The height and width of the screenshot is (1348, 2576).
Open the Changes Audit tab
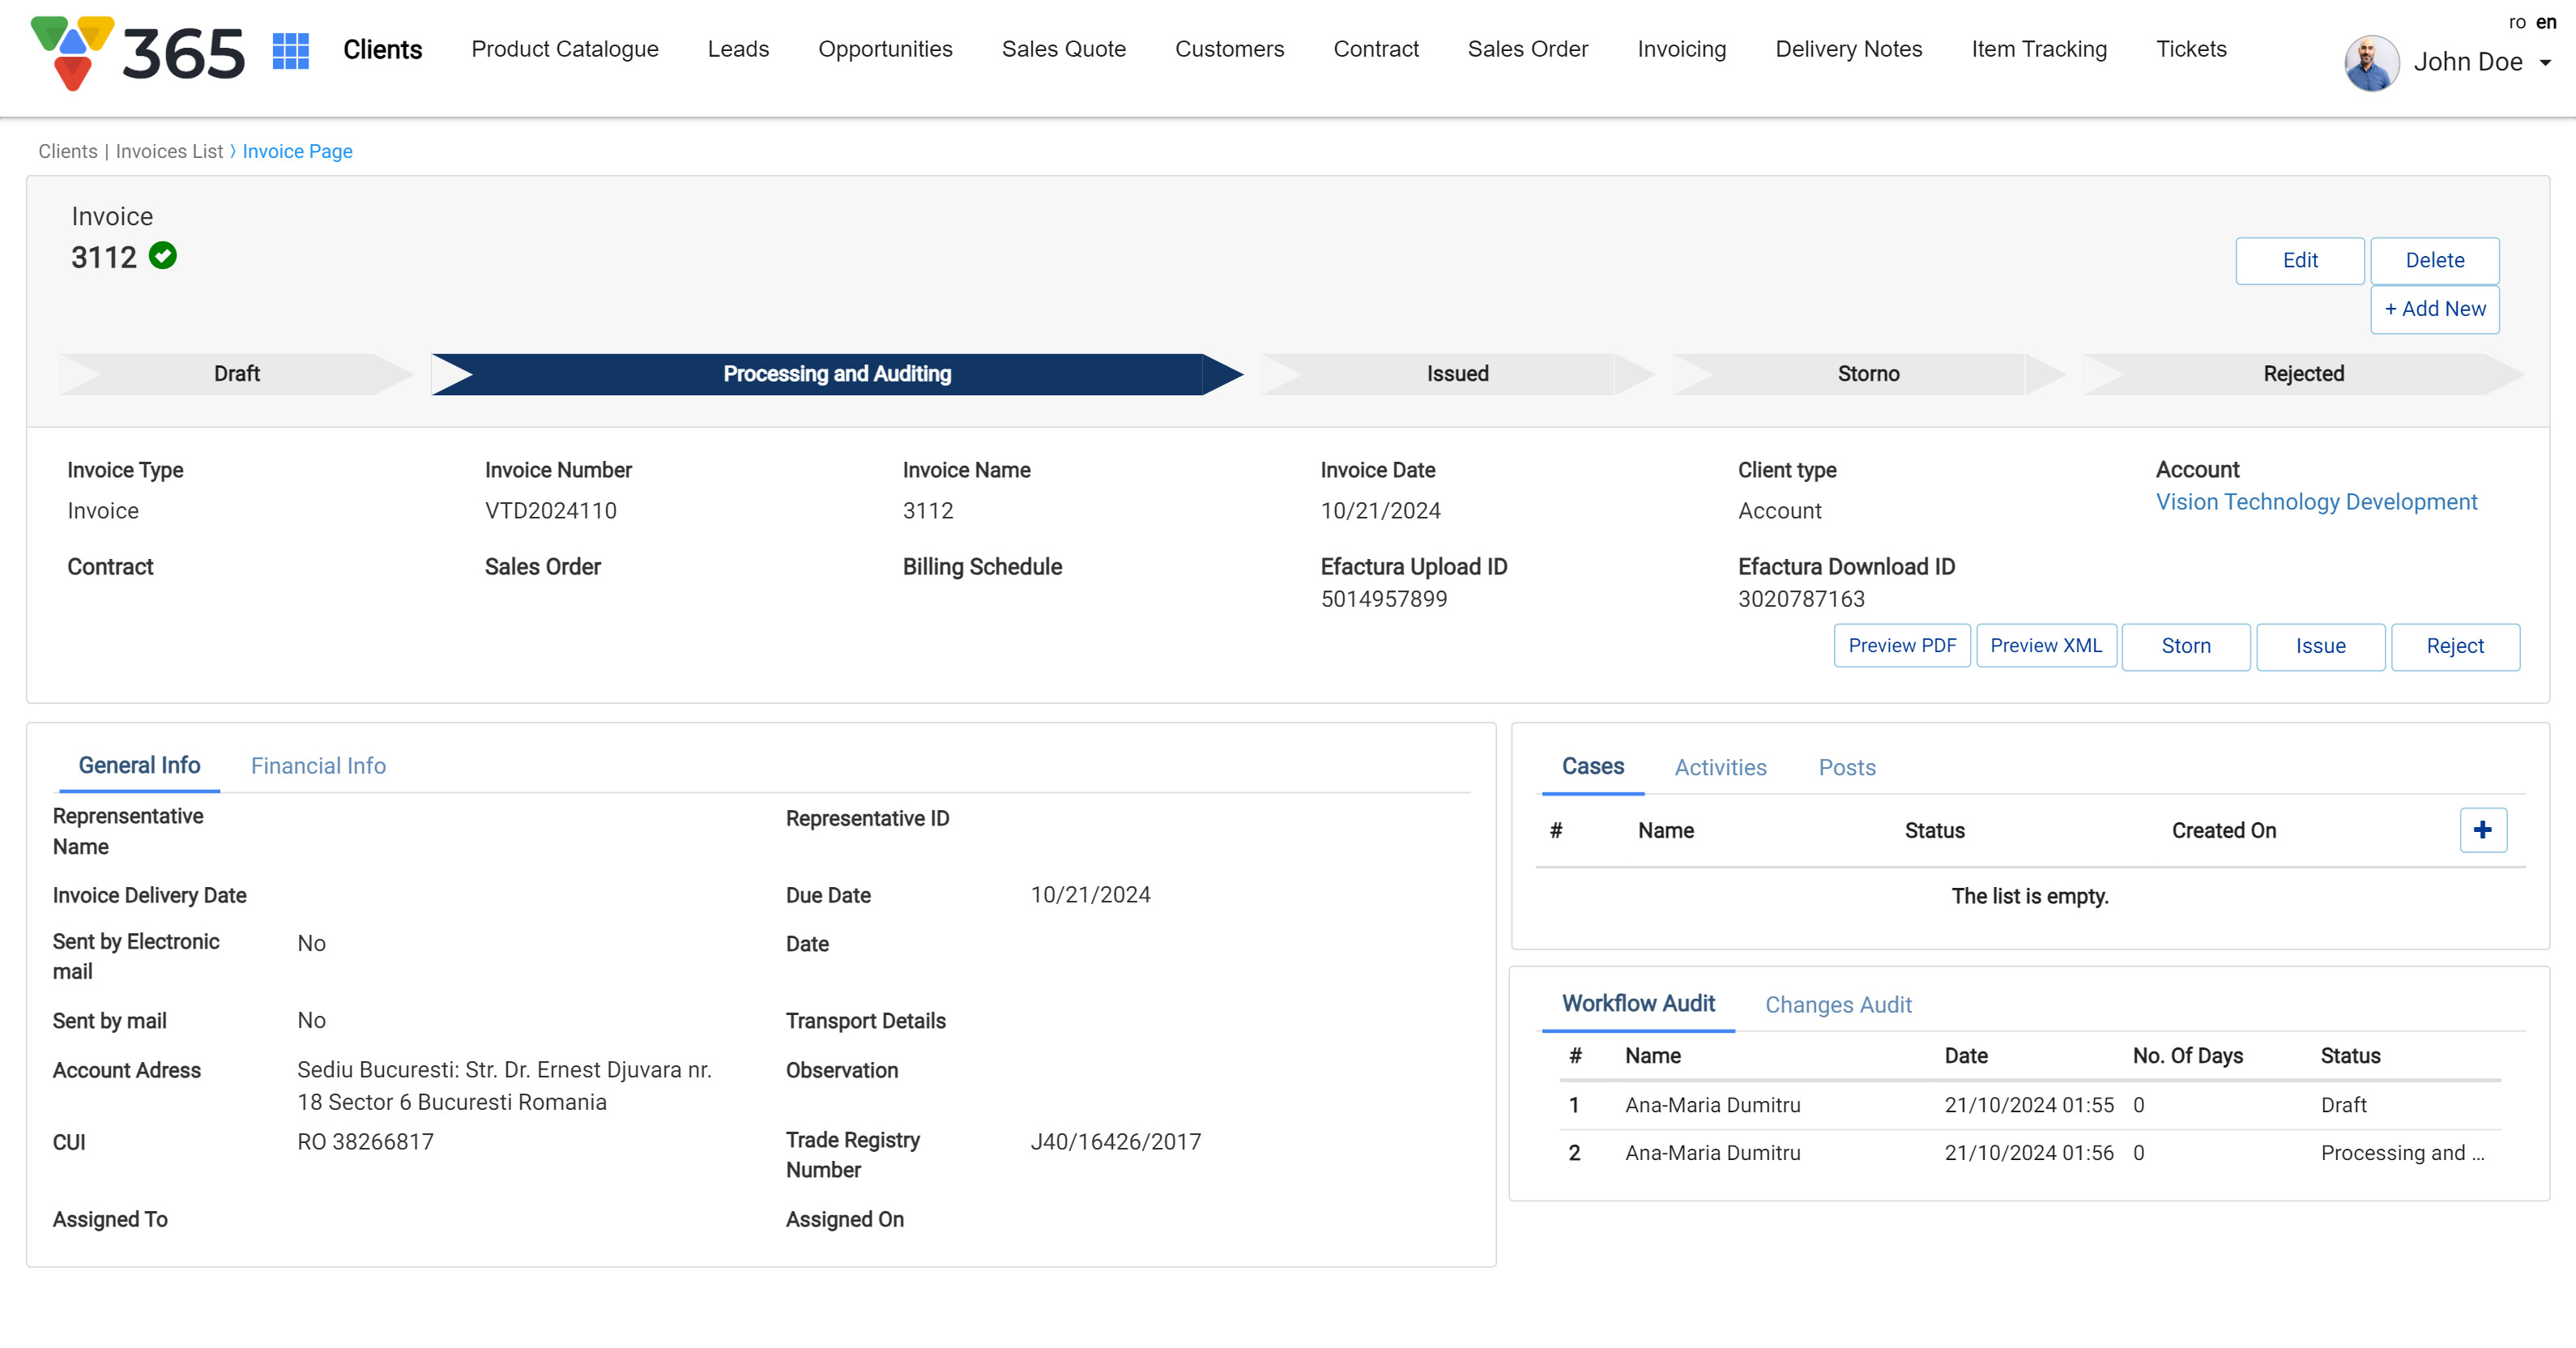click(x=1837, y=1005)
